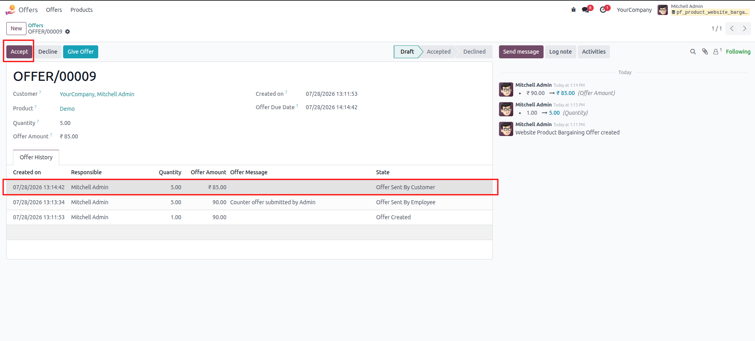This screenshot has width=755, height=341.
Task: Open the Offers app home icon
Action: 10,10
